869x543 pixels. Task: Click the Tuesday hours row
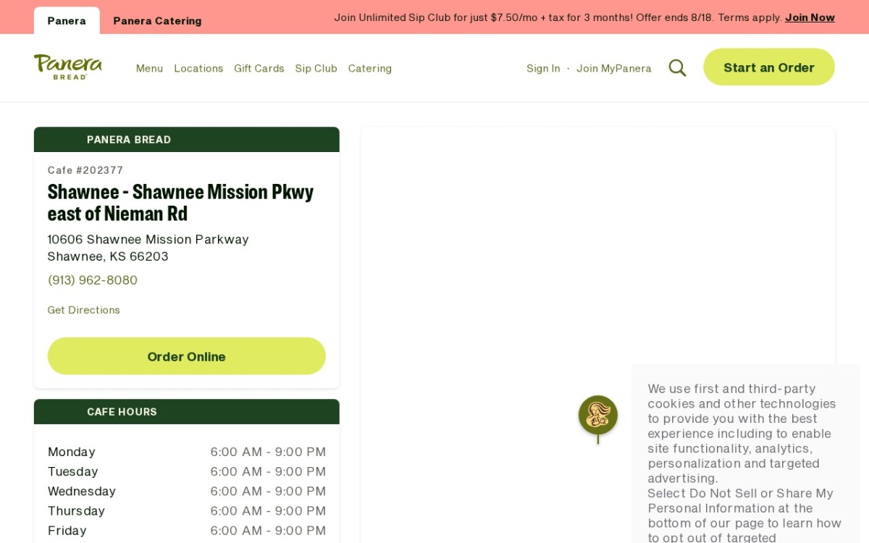click(187, 471)
